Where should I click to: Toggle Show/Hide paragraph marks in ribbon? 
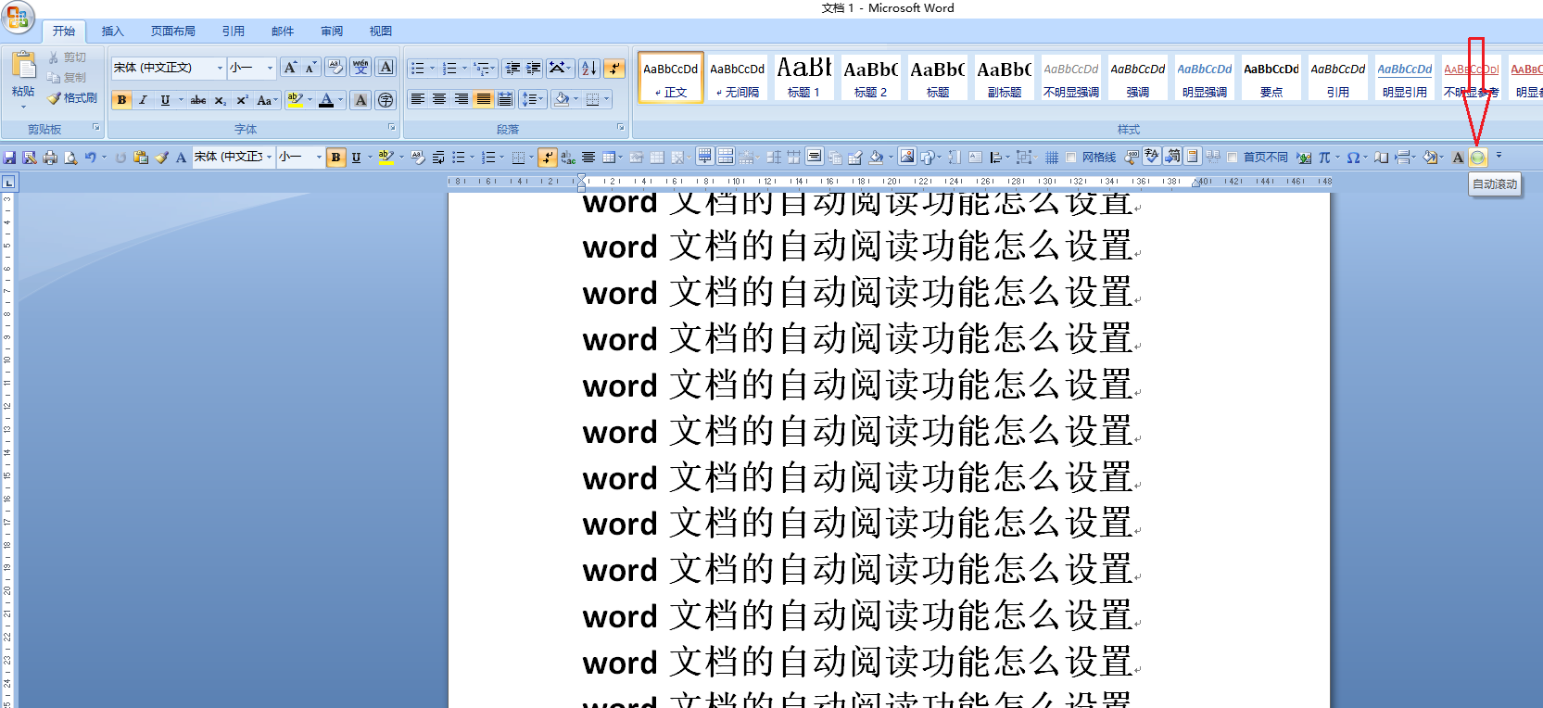point(613,69)
